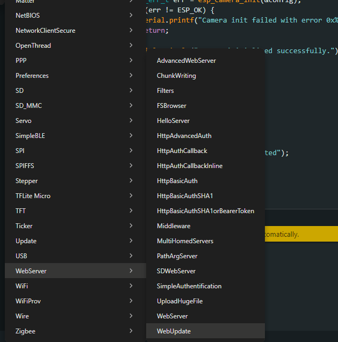Open the AdvancedWebServer example
338x342 pixels.
[x=205, y=61]
